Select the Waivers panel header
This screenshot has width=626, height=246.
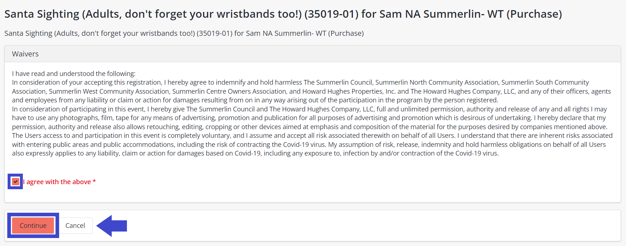tap(25, 54)
